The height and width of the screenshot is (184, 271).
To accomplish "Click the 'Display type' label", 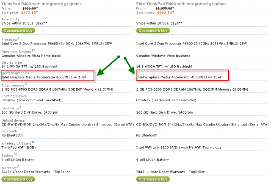I will pyautogui.click(x=11, y=62).
